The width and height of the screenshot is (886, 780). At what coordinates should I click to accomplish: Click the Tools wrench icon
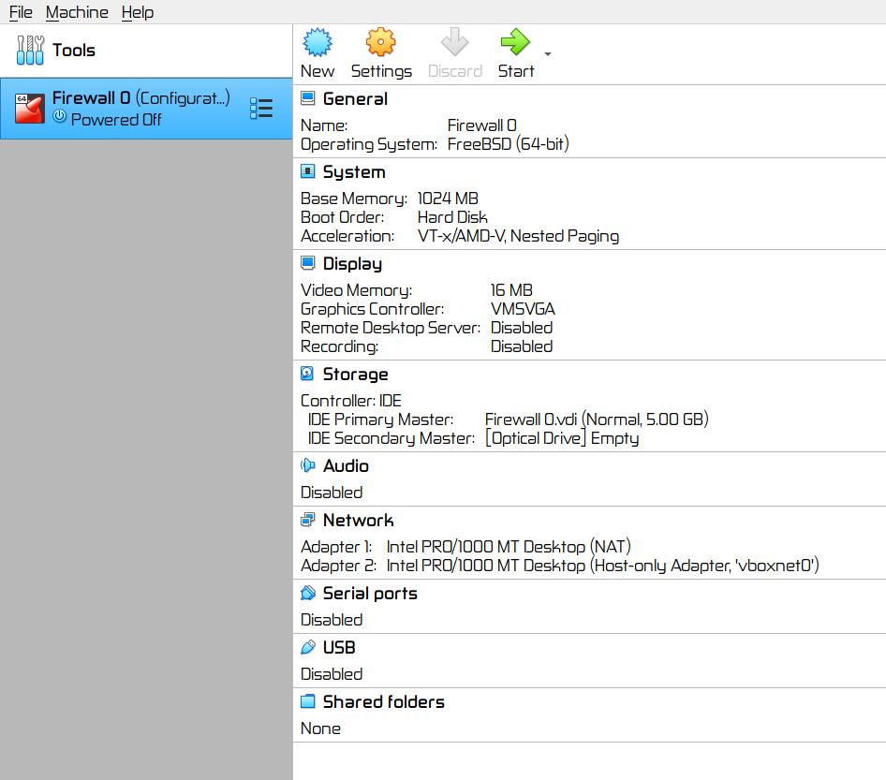(x=30, y=51)
